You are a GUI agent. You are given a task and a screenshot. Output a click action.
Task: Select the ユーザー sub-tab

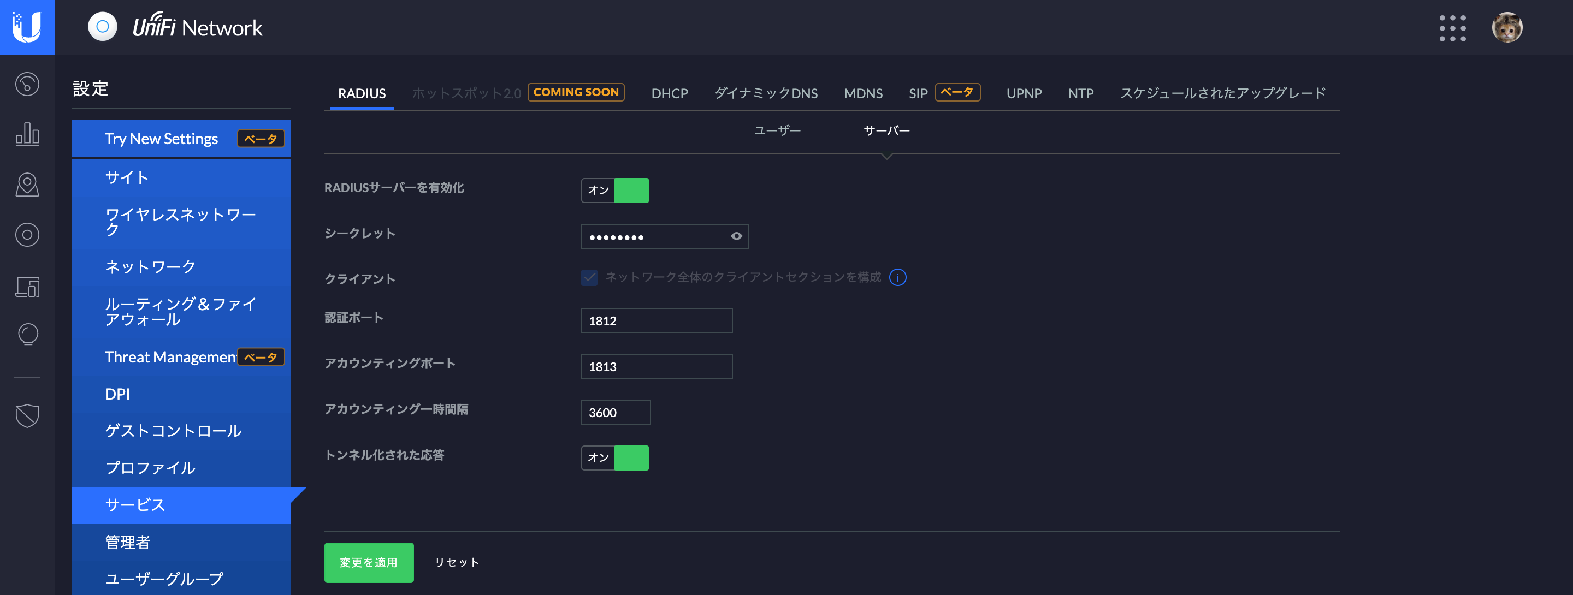(x=777, y=130)
